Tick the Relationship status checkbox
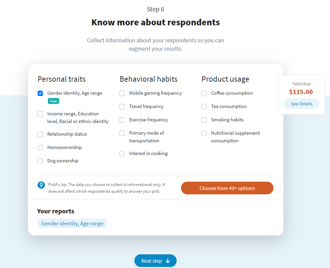The width and height of the screenshot is (330, 268). coord(40,134)
